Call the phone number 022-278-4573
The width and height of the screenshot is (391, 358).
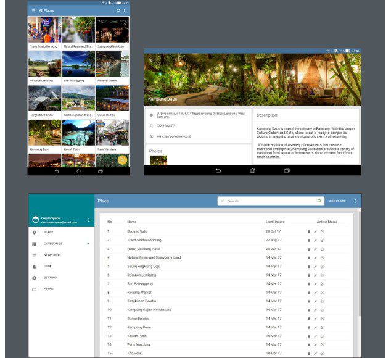pyautogui.click(x=166, y=126)
